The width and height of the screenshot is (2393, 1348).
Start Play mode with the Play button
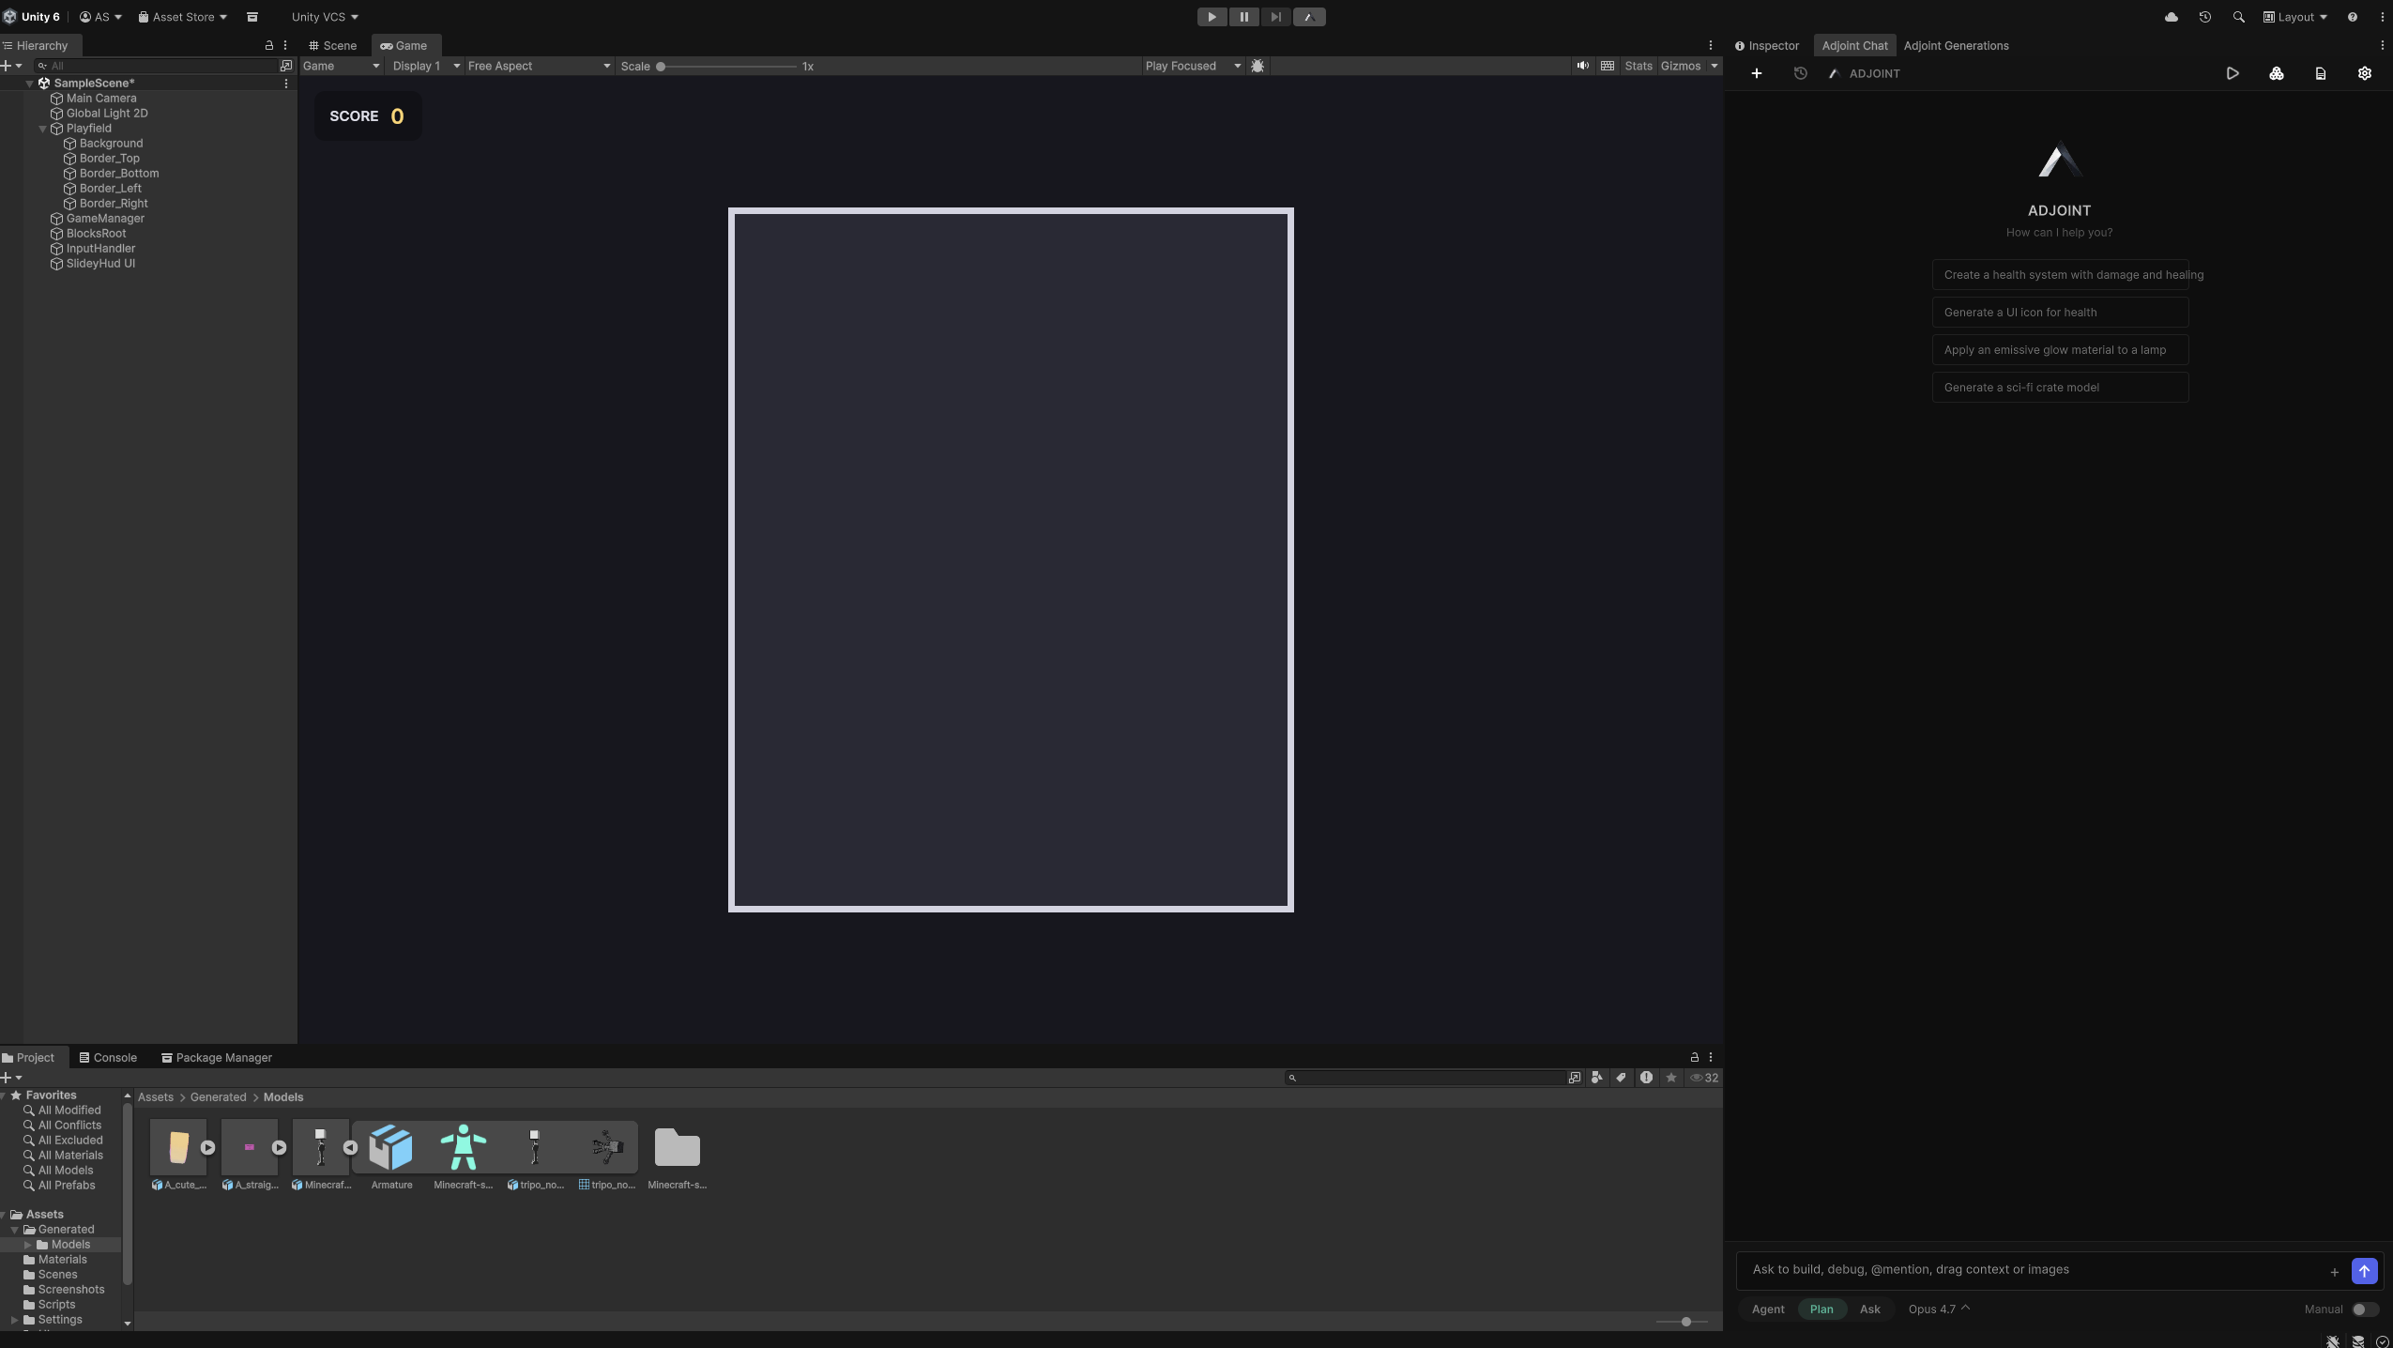point(1212,17)
